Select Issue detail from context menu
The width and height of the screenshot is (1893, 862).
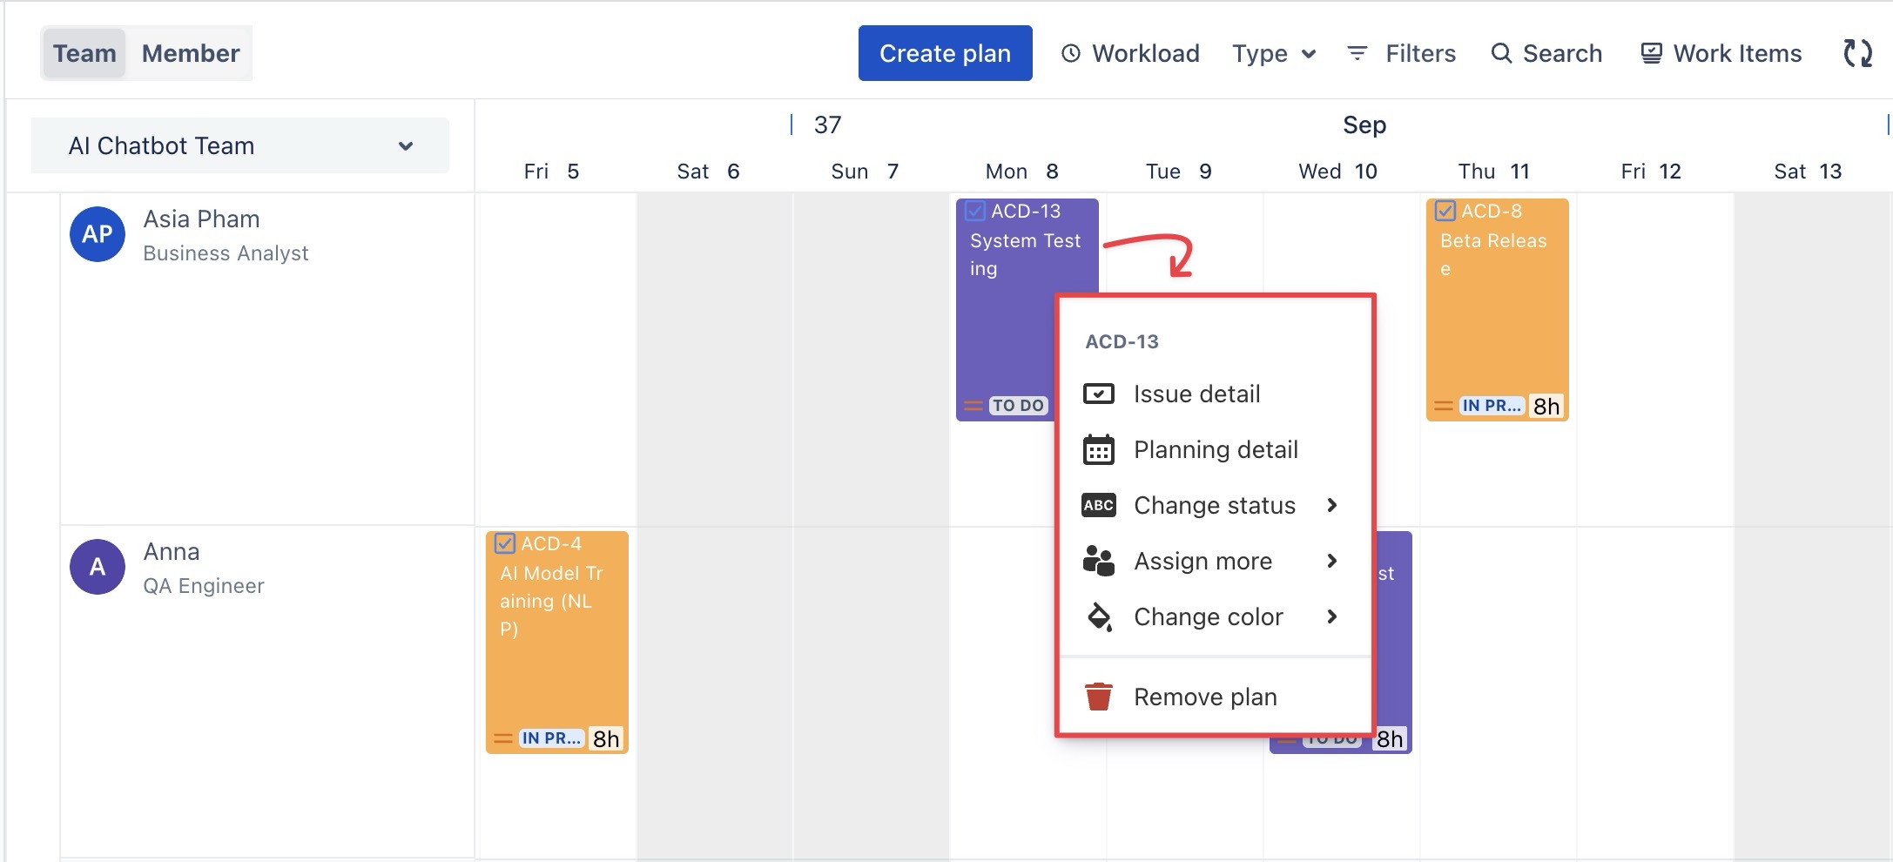[x=1196, y=394]
